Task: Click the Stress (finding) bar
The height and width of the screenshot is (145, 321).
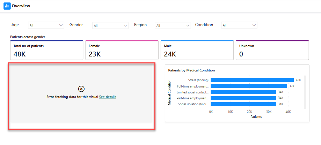Action: [x=252, y=80]
